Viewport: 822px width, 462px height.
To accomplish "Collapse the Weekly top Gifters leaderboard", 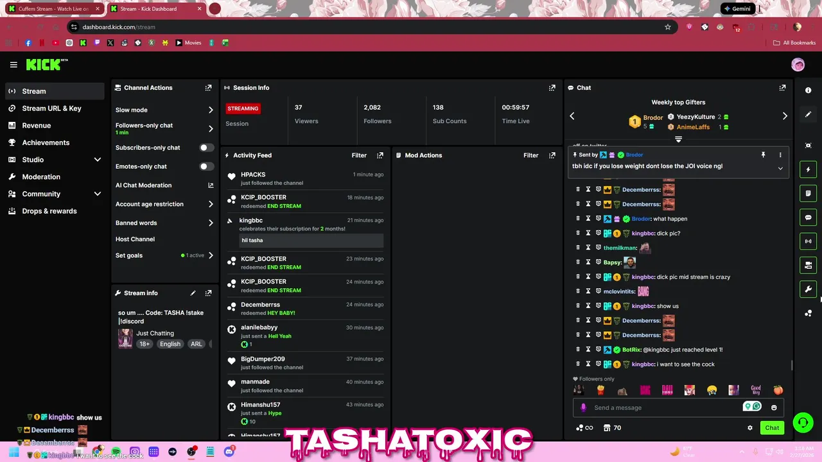I will 678,139.
